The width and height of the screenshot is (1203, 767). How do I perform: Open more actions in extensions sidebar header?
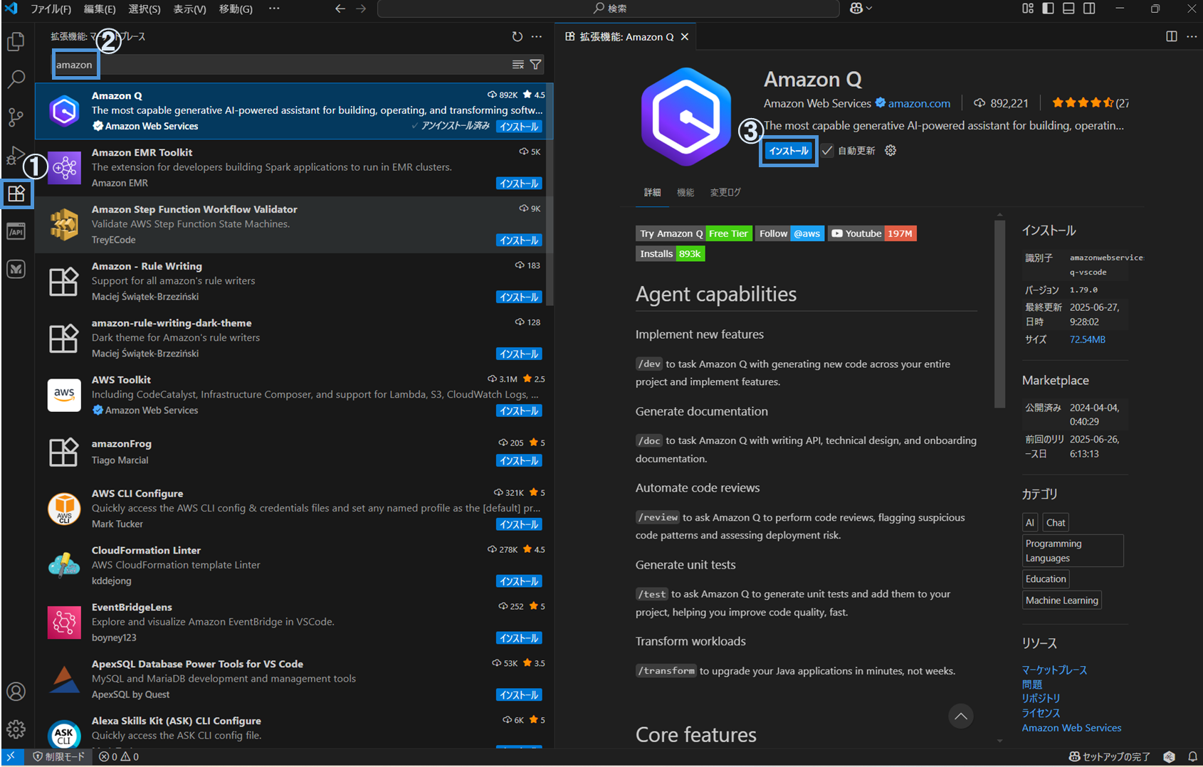(537, 36)
